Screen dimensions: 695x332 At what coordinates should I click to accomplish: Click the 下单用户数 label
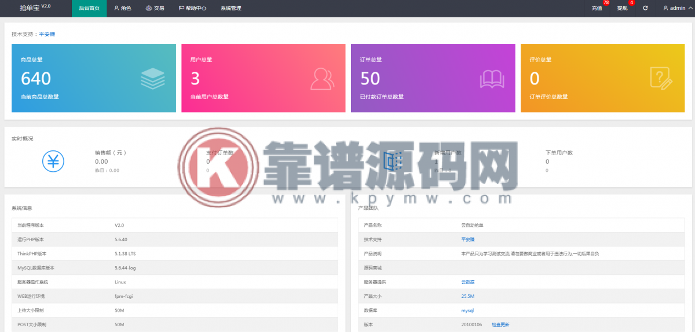pyautogui.click(x=559, y=153)
